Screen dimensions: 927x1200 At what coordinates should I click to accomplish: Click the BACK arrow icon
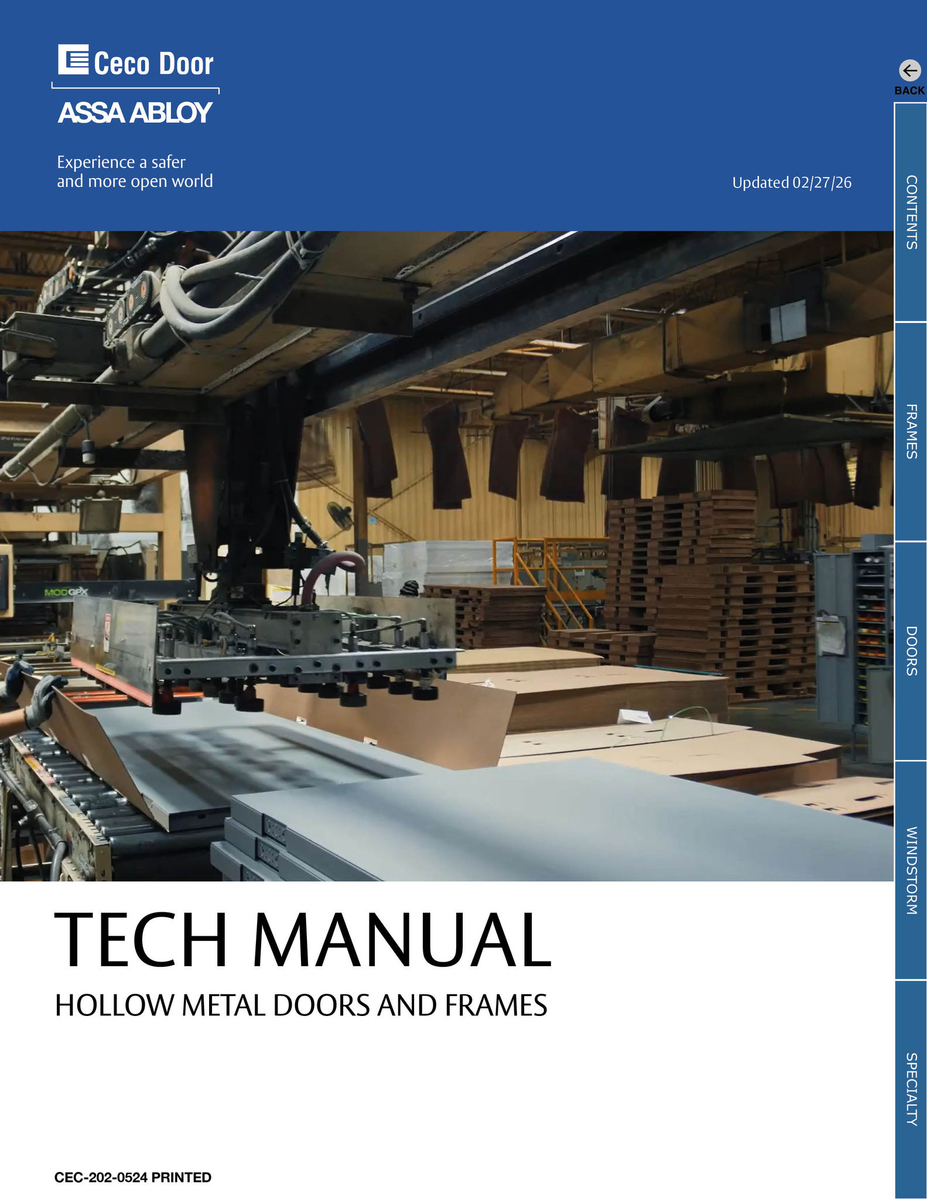[909, 71]
